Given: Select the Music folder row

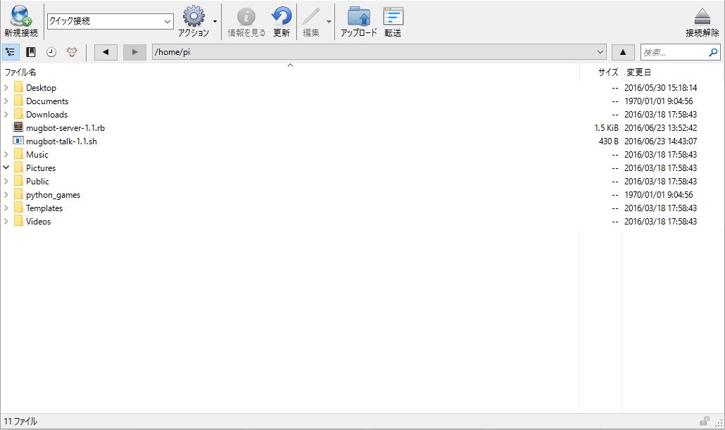Looking at the screenshot, I should (x=362, y=154).
